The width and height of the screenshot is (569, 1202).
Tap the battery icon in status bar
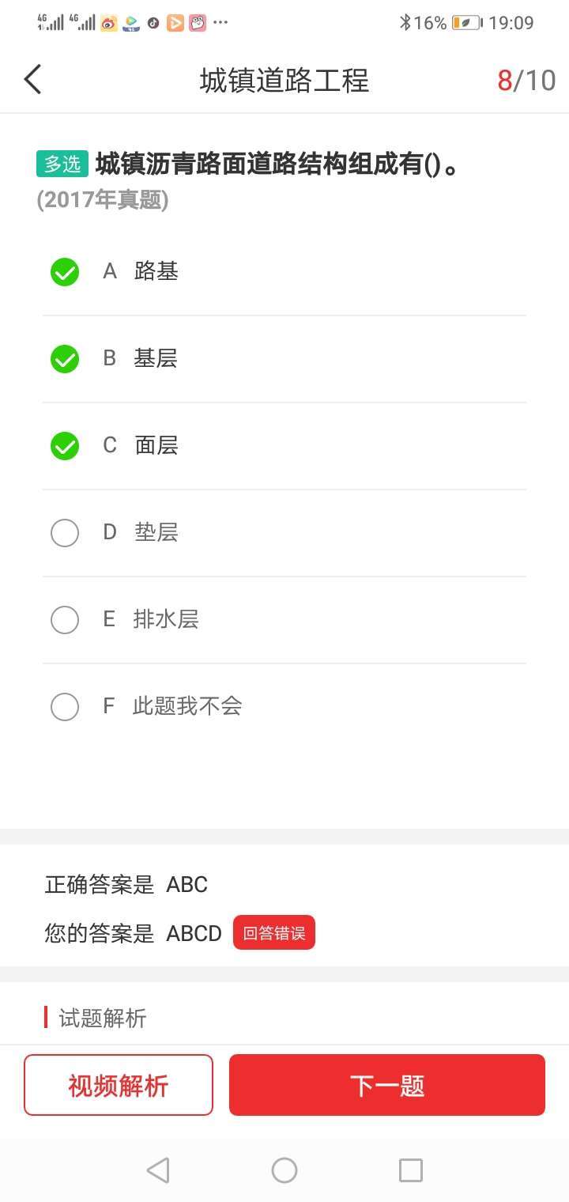[x=466, y=23]
